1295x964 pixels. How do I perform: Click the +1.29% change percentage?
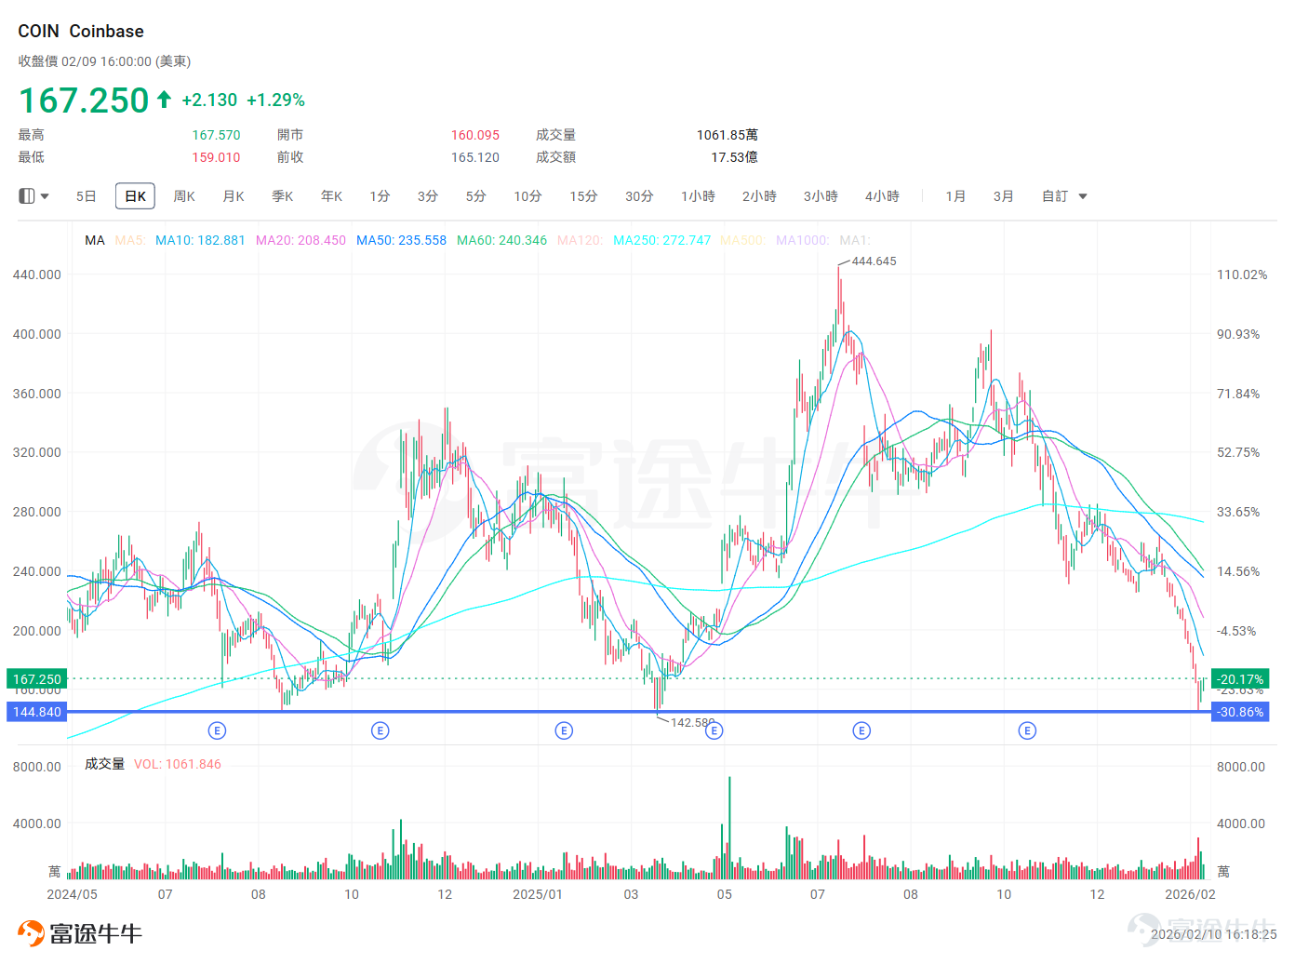pyautogui.click(x=275, y=100)
